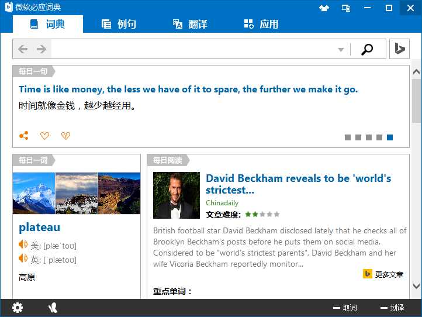Viewport: 422px width, 317px height.
Task: Open settings gear in bottom bar
Action: click(x=18, y=308)
